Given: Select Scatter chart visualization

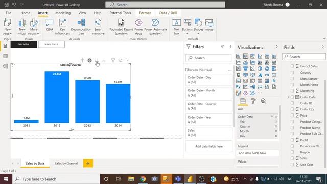Looking at the screenshot, I should click(x=252, y=68).
